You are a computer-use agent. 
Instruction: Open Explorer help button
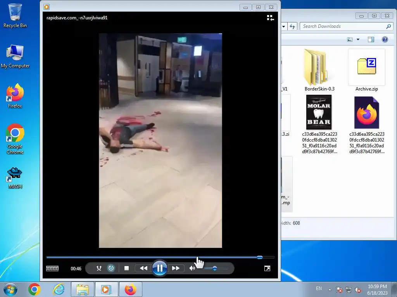click(385, 39)
